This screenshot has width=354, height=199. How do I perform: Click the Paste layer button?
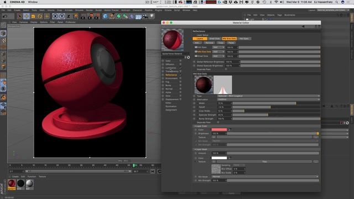(231, 43)
